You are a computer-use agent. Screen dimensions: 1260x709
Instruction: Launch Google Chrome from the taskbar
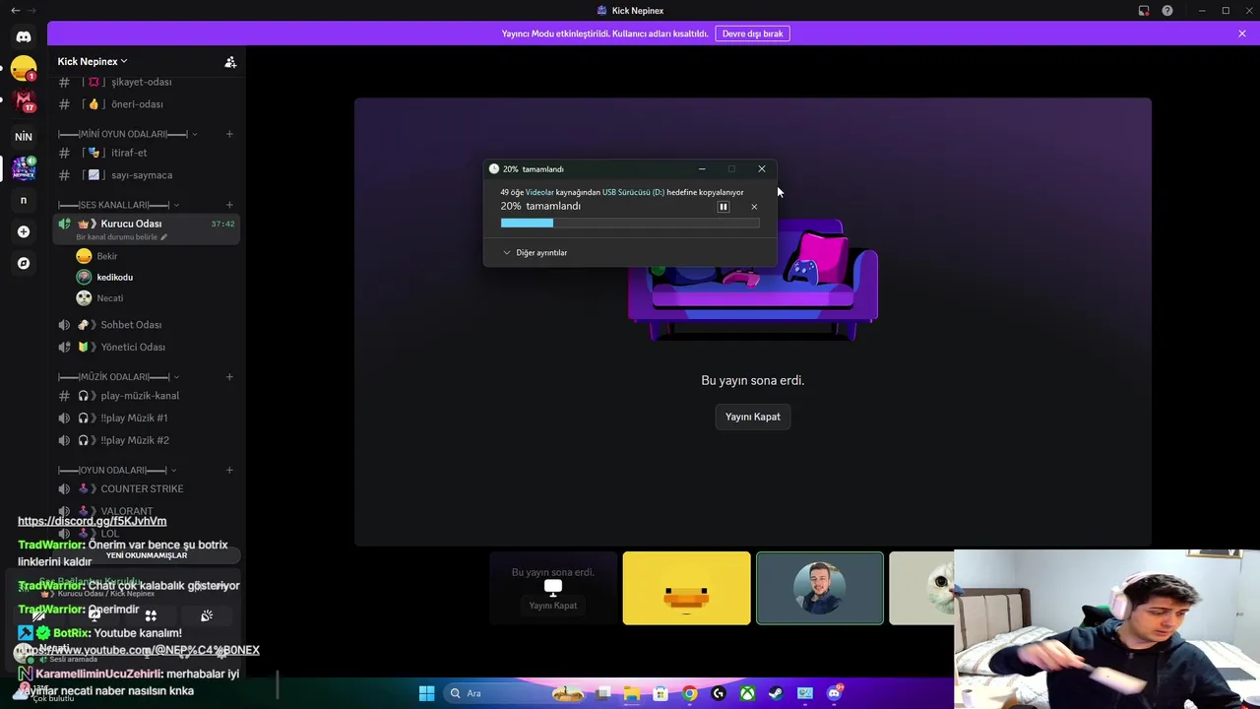click(x=690, y=693)
